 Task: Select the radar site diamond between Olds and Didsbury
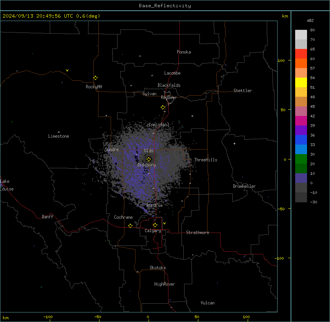(149, 159)
